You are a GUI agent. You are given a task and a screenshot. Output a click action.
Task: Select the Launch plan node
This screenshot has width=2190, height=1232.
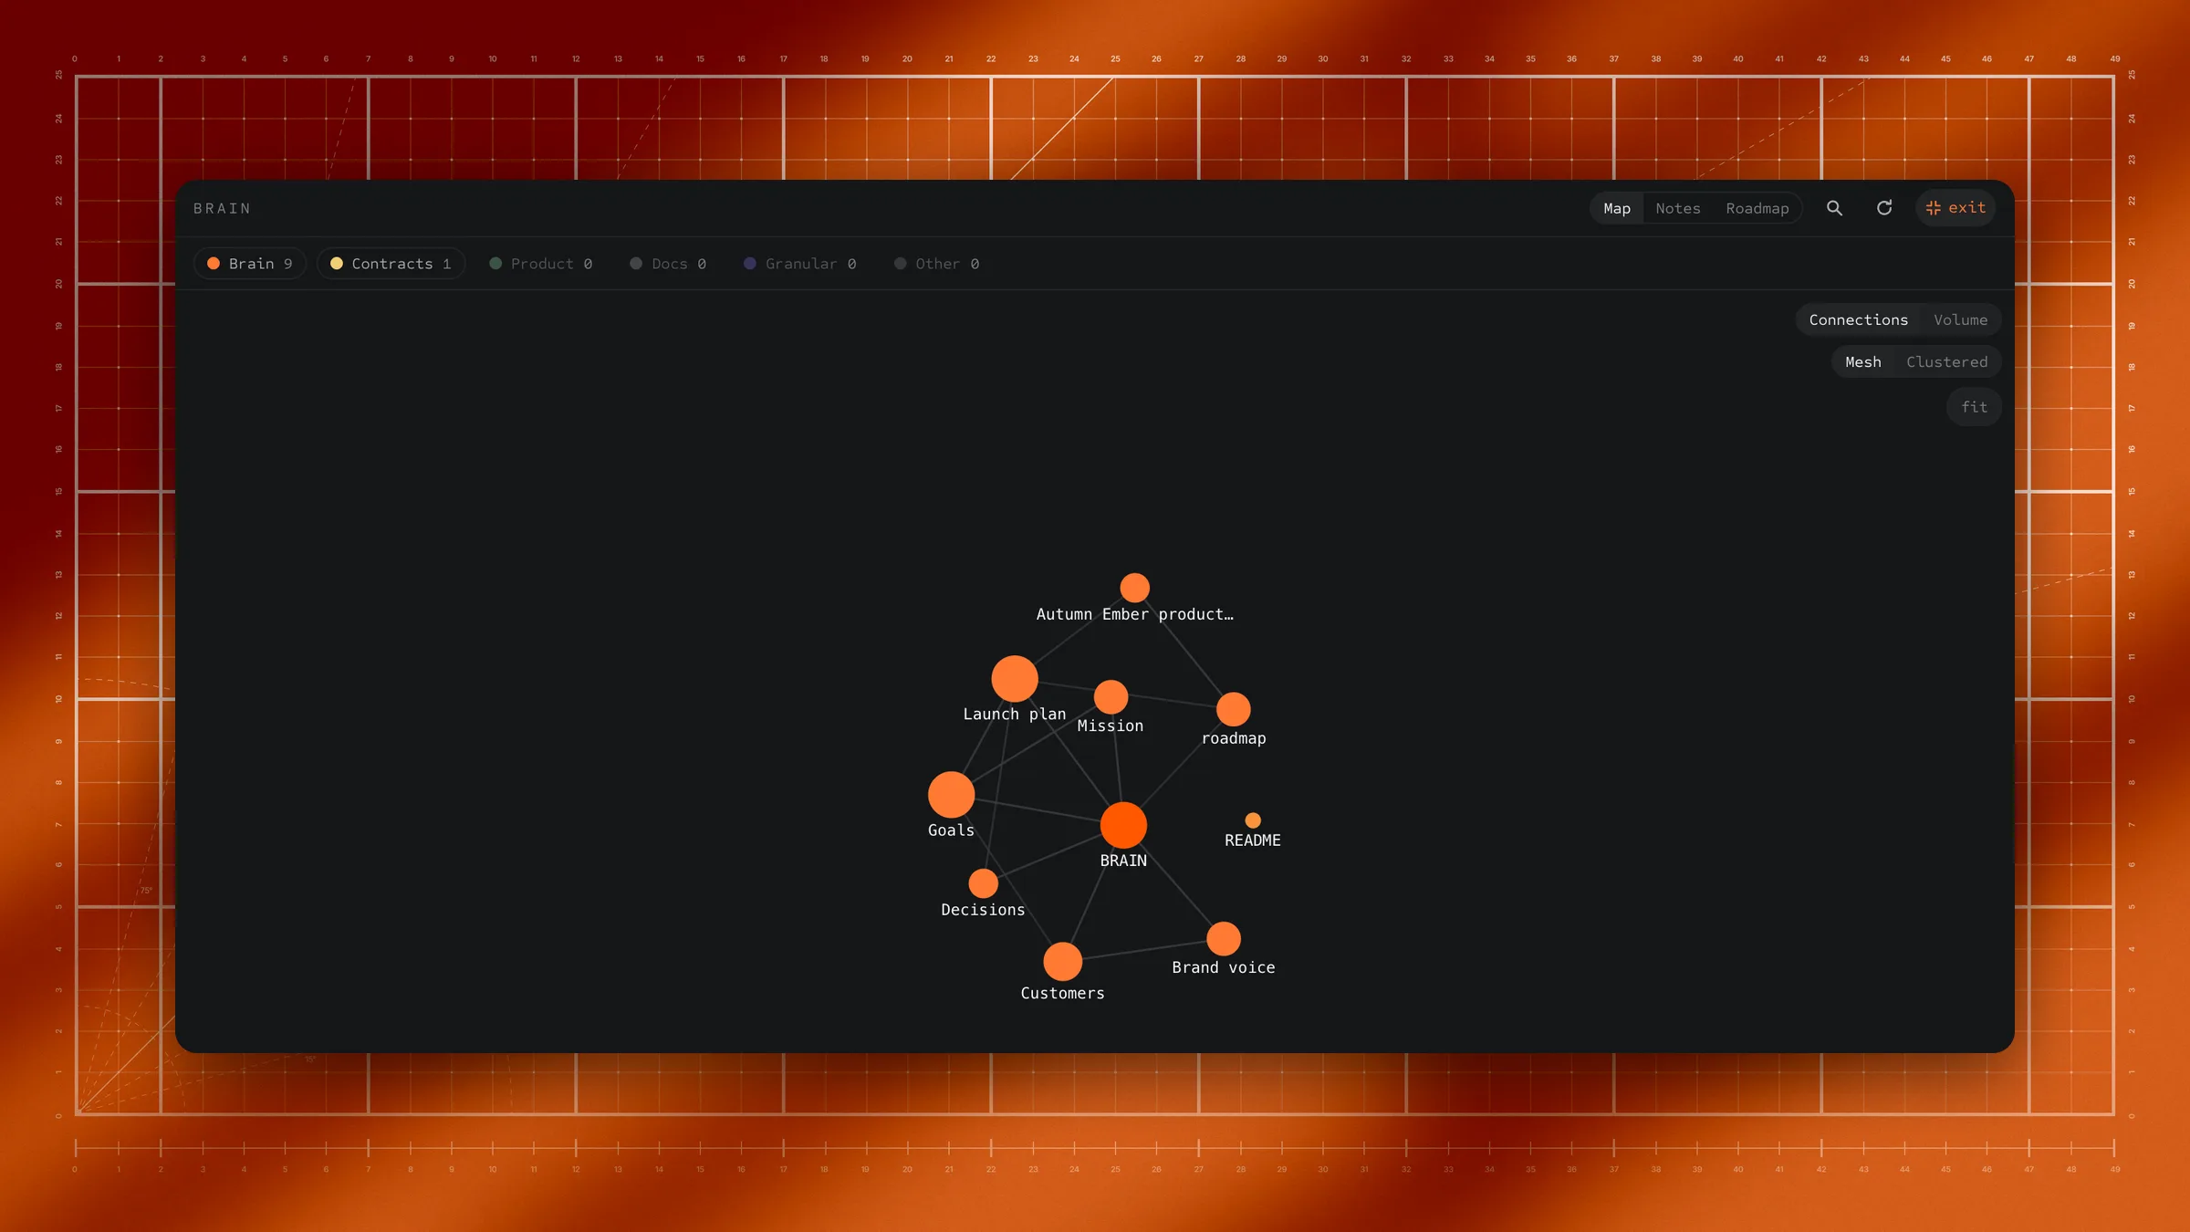[1015, 679]
